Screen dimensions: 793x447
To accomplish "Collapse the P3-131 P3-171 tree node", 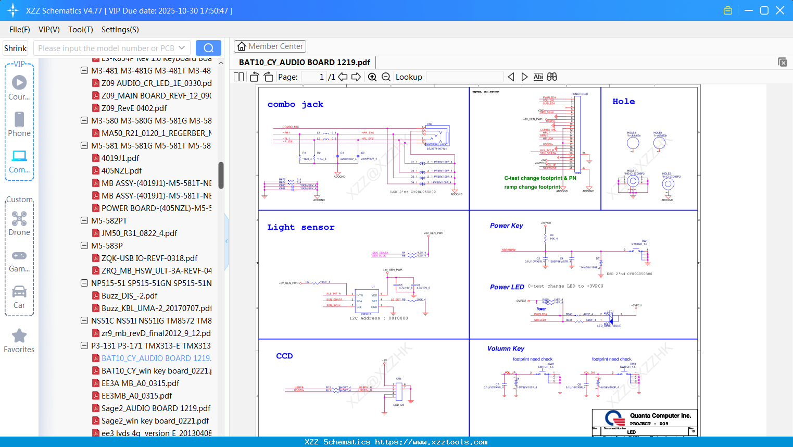I will pos(84,345).
